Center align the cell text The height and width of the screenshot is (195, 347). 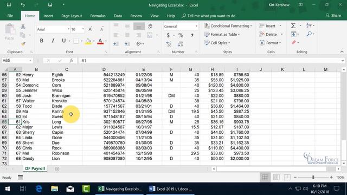click(x=127, y=35)
